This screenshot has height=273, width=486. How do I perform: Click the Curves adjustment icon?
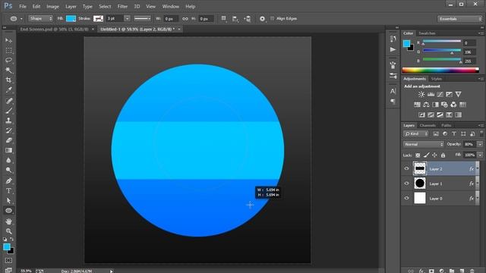(x=440, y=94)
